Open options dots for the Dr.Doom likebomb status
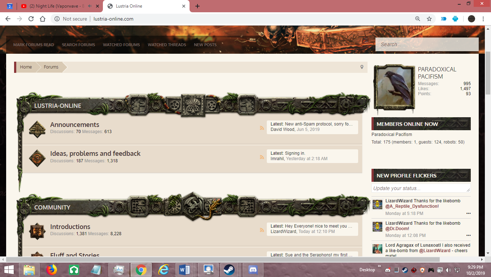491x277 pixels. (468, 236)
